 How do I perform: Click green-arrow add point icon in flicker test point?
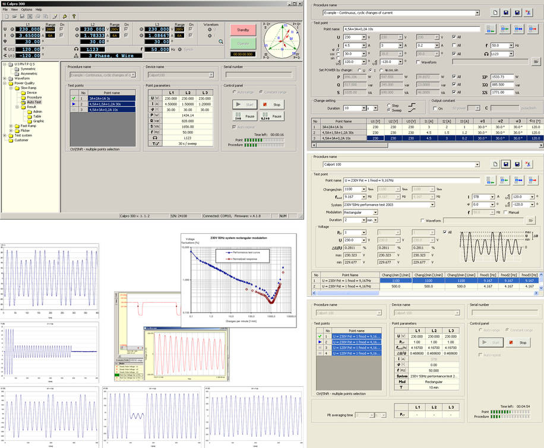pyautogui.click(x=491, y=180)
